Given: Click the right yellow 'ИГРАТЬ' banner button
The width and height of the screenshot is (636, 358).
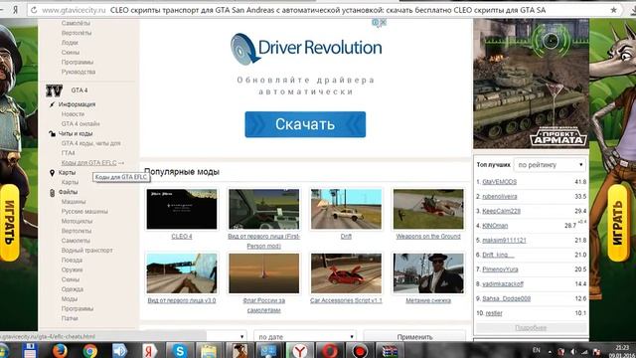Looking at the screenshot, I should [617, 223].
